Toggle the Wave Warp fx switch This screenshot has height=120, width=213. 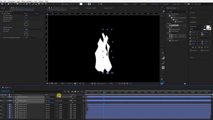click(x=2, y=13)
